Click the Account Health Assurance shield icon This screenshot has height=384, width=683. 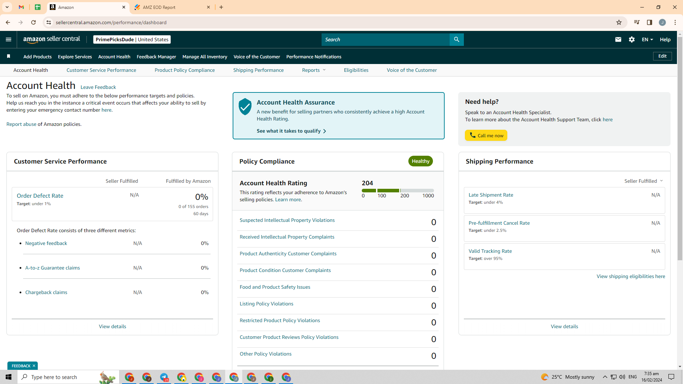[x=245, y=107]
